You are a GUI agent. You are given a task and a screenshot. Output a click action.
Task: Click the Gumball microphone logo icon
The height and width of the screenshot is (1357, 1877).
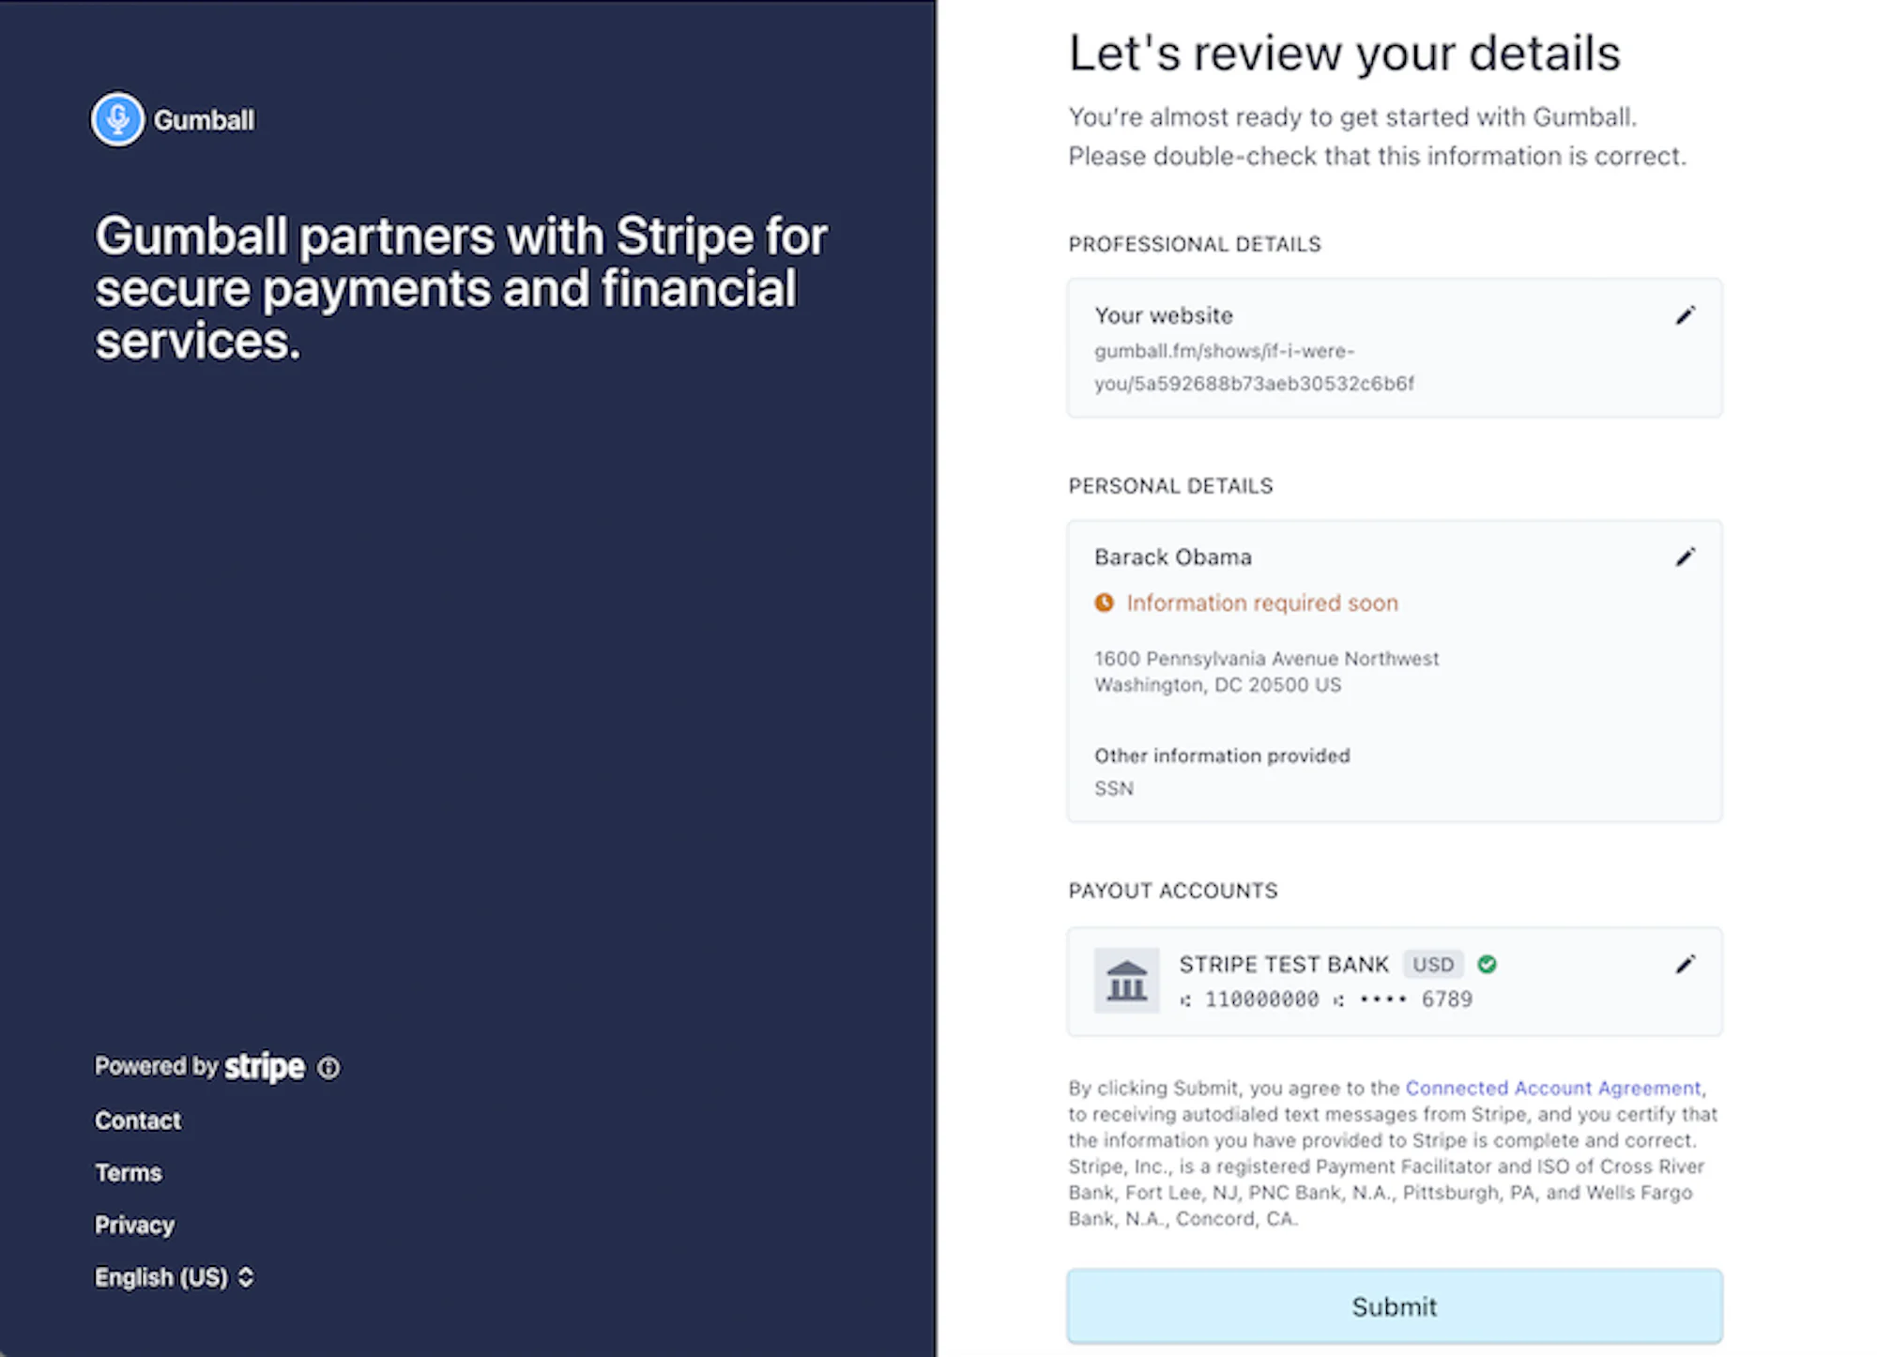tap(118, 120)
